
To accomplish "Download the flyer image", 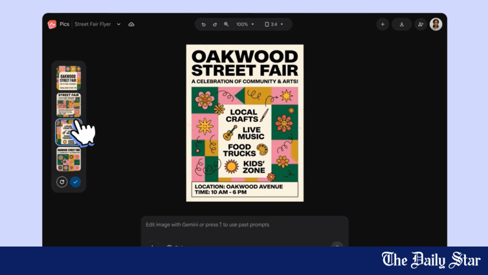I will tap(402, 25).
